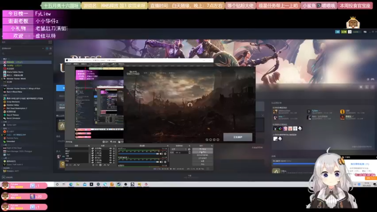Click transition duration stepper arrows

point(189,152)
